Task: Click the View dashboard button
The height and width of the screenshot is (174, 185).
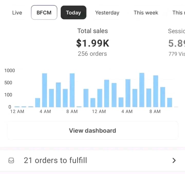Action: coord(92,130)
